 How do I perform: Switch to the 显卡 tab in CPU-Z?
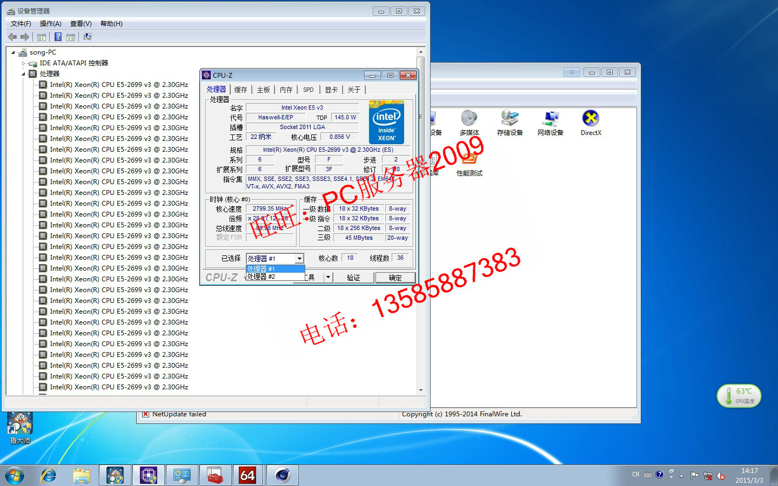(x=331, y=90)
